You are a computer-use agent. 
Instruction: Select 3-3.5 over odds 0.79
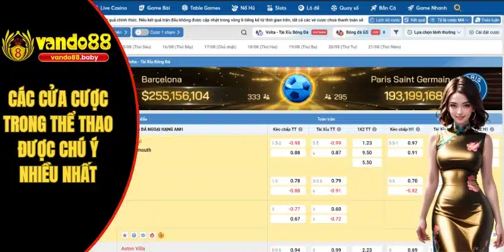[x=329, y=181]
